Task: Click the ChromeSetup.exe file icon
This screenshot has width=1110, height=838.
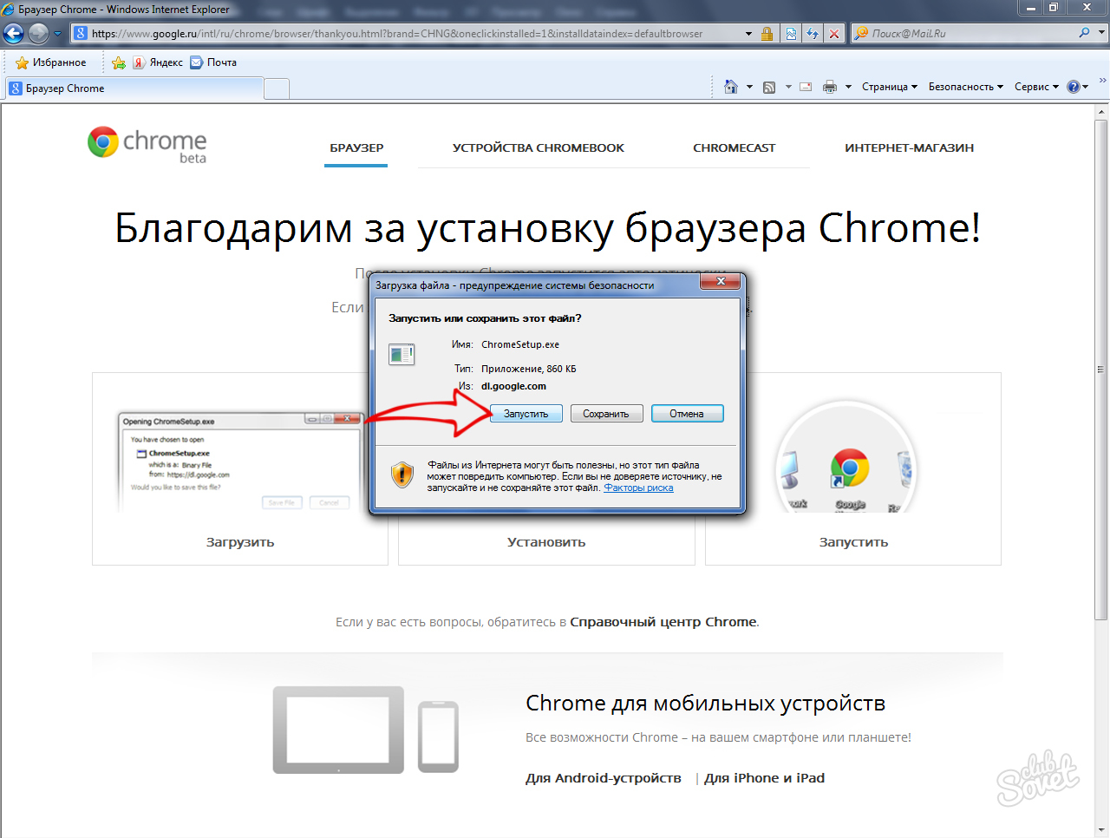Action: pyautogui.click(x=402, y=354)
